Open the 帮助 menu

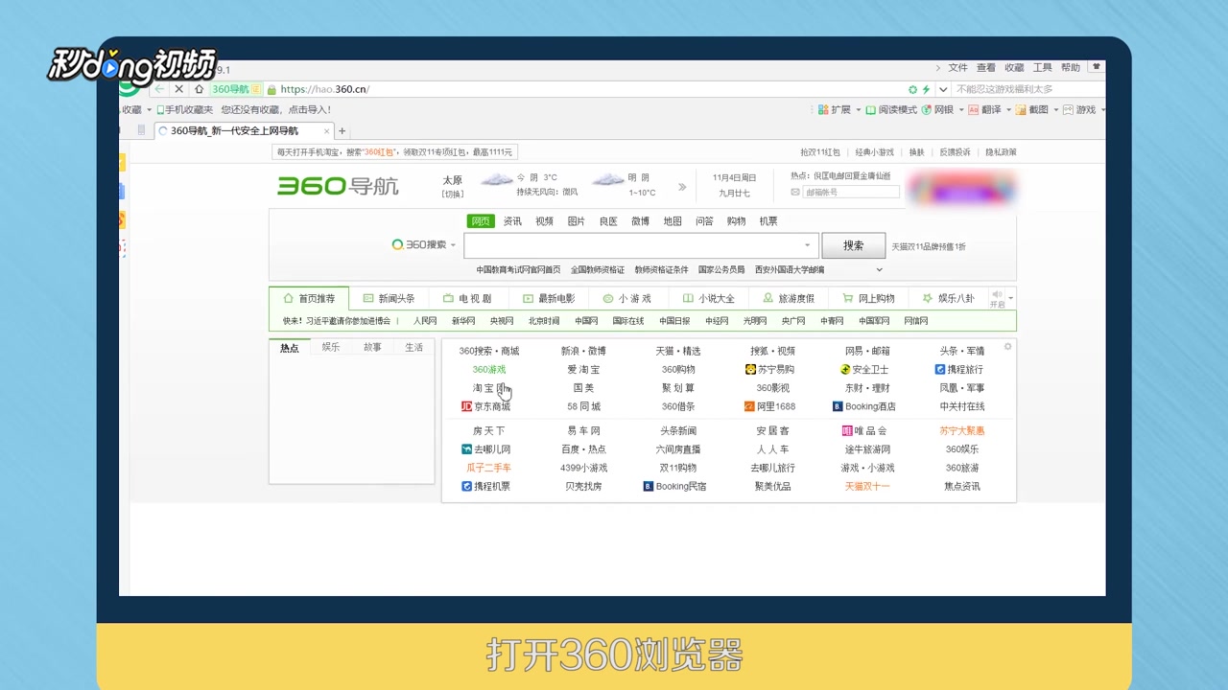[1071, 68]
